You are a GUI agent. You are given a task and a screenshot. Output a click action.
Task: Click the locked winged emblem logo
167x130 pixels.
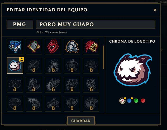pos(72,104)
